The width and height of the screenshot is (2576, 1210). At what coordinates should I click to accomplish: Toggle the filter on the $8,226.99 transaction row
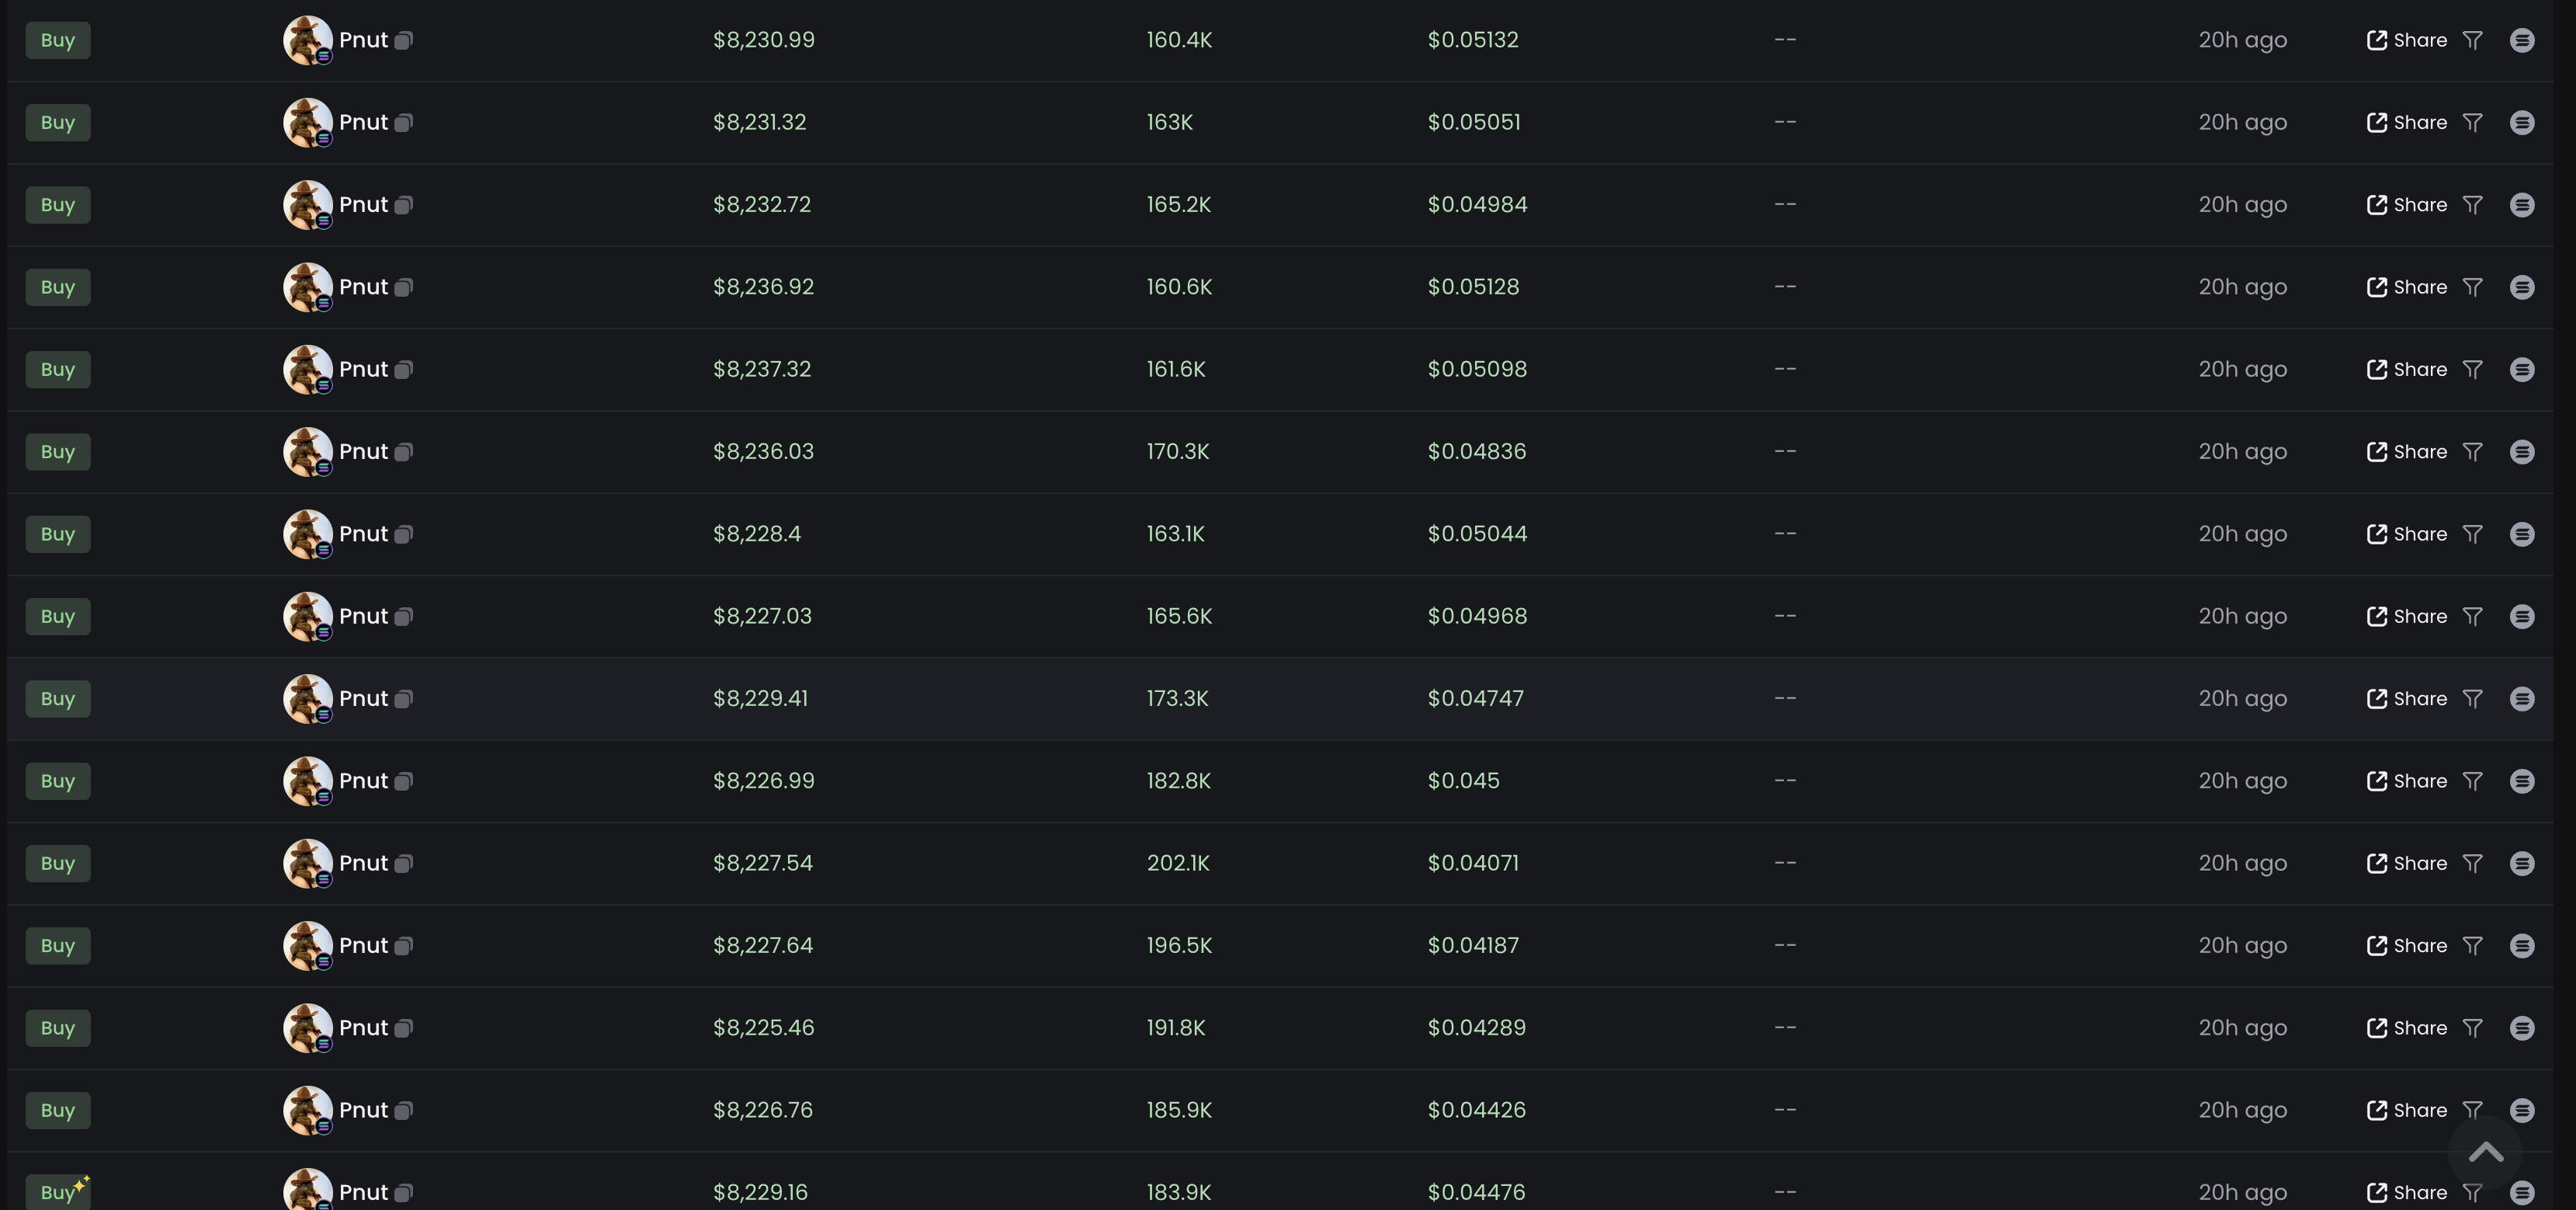coord(2474,781)
